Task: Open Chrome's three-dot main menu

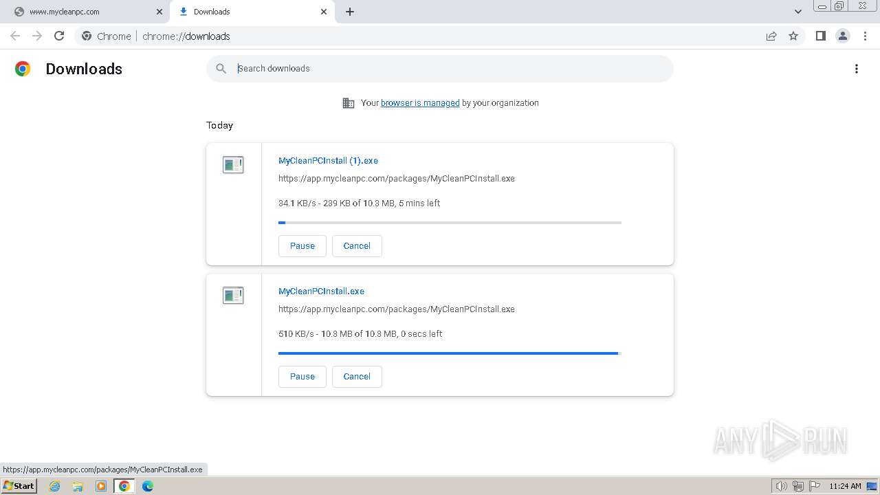Action: click(865, 36)
